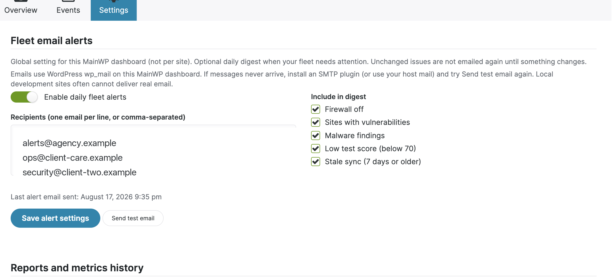Viewport: 612px width, 279px height.
Task: Click the ops@client-care.example recipient line
Action: pos(73,158)
